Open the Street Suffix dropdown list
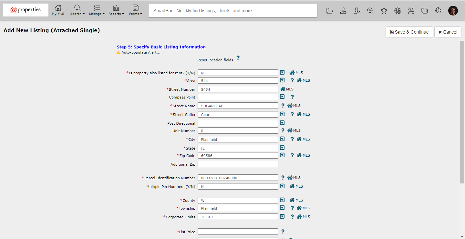The image size is (465, 239). click(x=282, y=114)
